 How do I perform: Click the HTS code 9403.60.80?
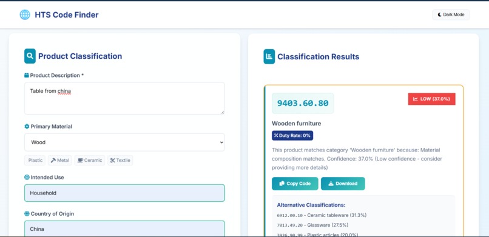(x=303, y=103)
